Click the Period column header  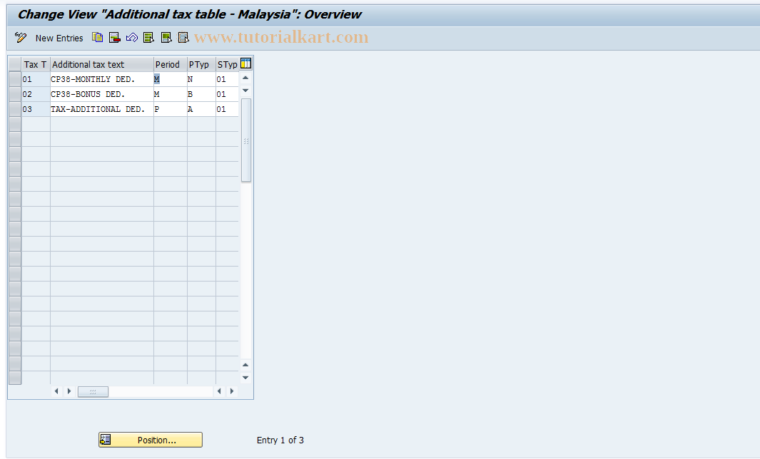(x=170, y=64)
